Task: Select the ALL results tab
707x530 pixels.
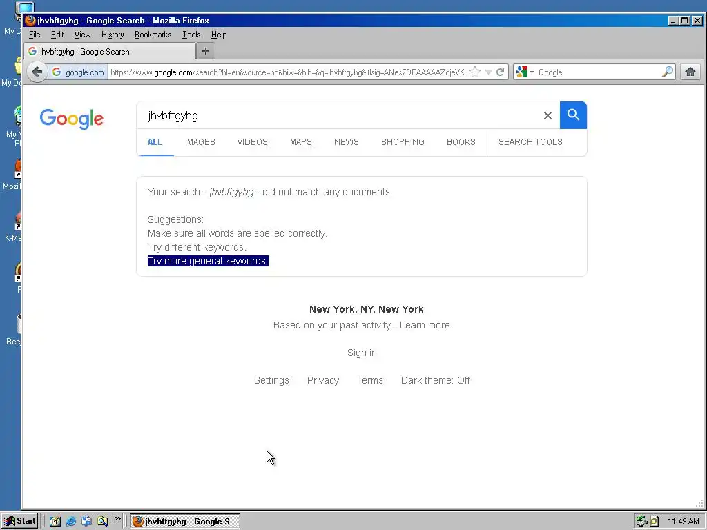Action: (155, 142)
